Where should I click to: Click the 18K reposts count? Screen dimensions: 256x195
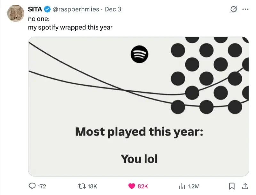point(92,186)
